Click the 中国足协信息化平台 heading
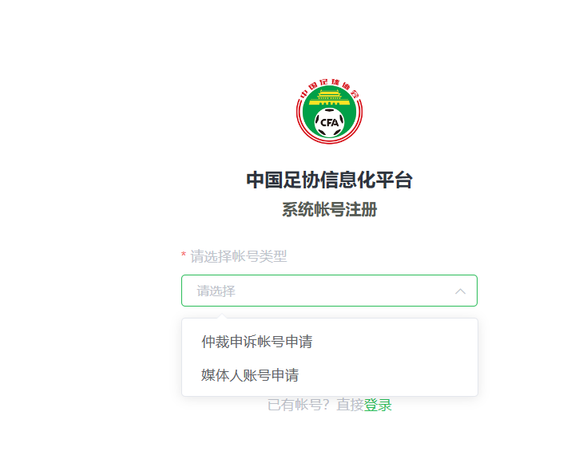Viewport: 571px width, 467px height. (x=329, y=180)
